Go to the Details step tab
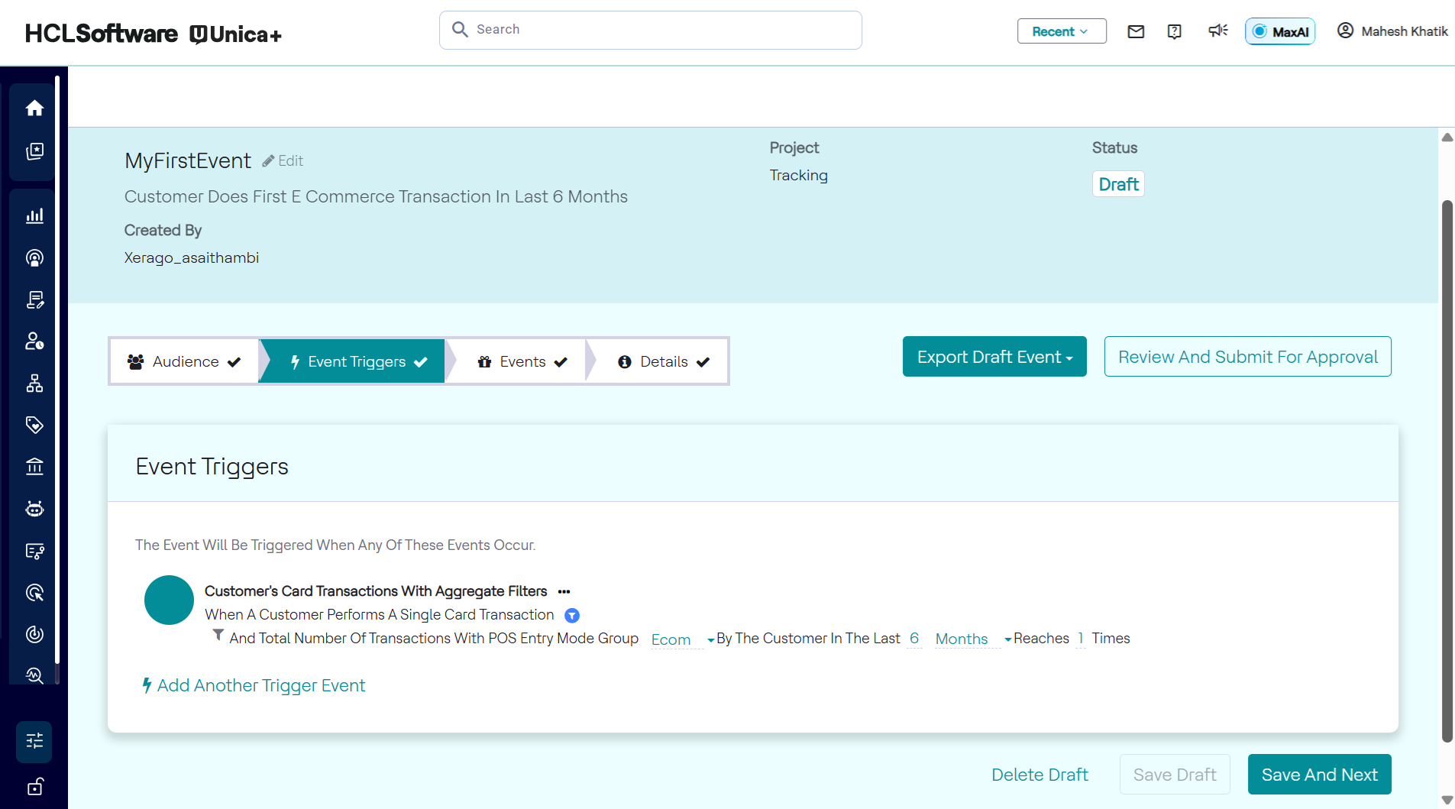The height and width of the screenshot is (809, 1455). click(663, 362)
